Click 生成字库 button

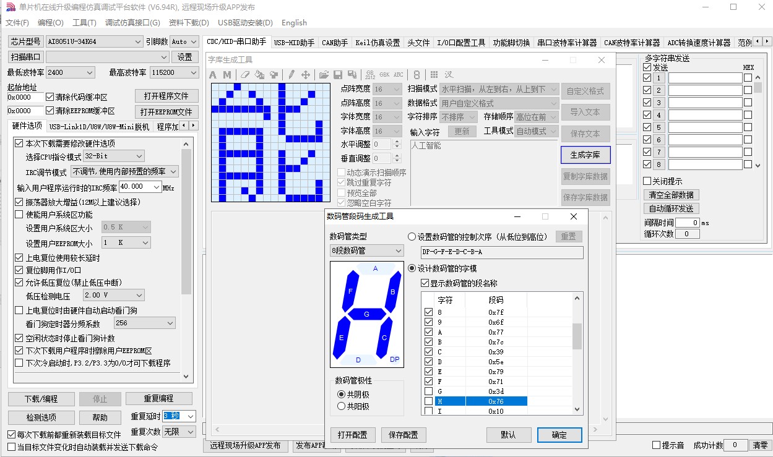click(585, 155)
